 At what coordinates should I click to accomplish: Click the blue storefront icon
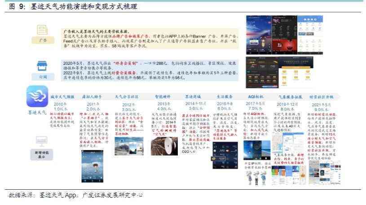coord(42,66)
